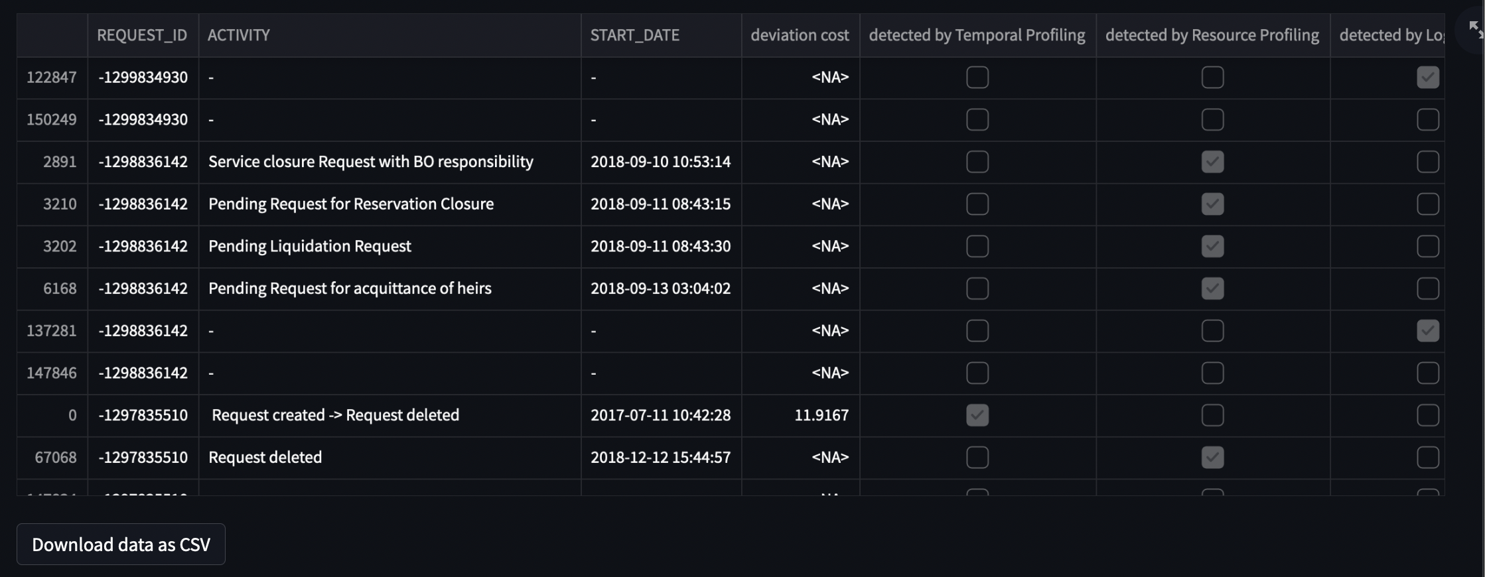Select 'Request created -> Request deleted' cell
The height and width of the screenshot is (577, 1485).
coord(389,415)
